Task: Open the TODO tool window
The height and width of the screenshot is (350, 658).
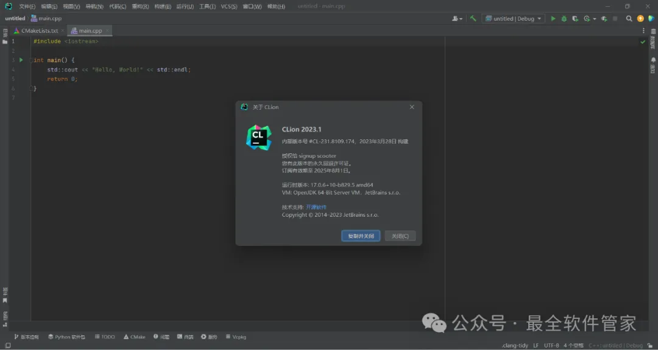Action: 105,337
